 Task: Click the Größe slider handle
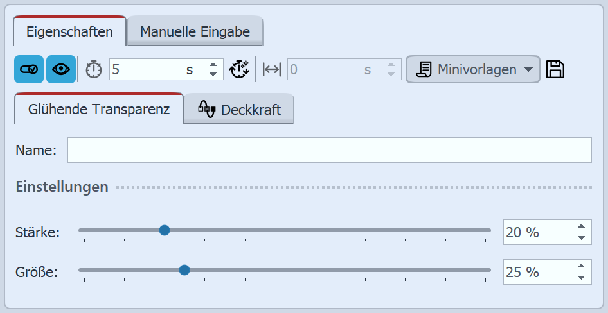coord(184,270)
